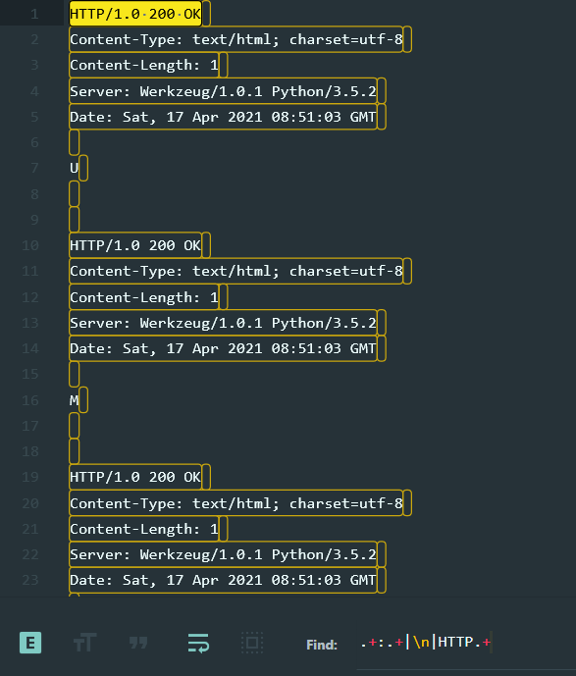Click highlighted 'HTTP/1.0 200 OK' on line 1
Screen dimensions: 576x676
[x=135, y=14]
